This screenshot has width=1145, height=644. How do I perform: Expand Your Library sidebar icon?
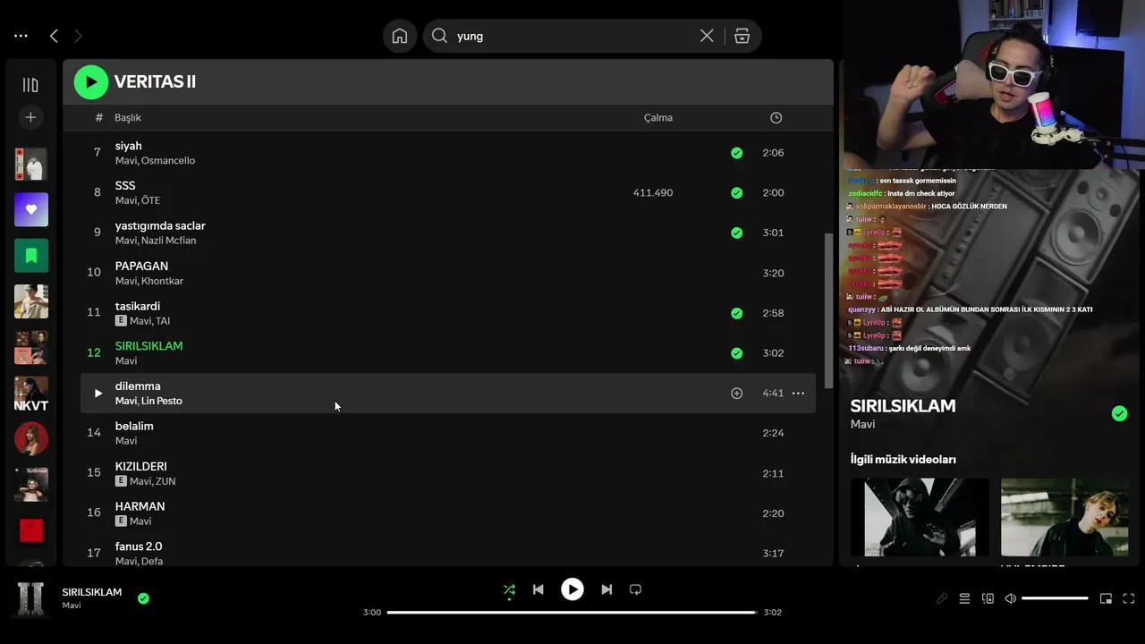point(30,85)
